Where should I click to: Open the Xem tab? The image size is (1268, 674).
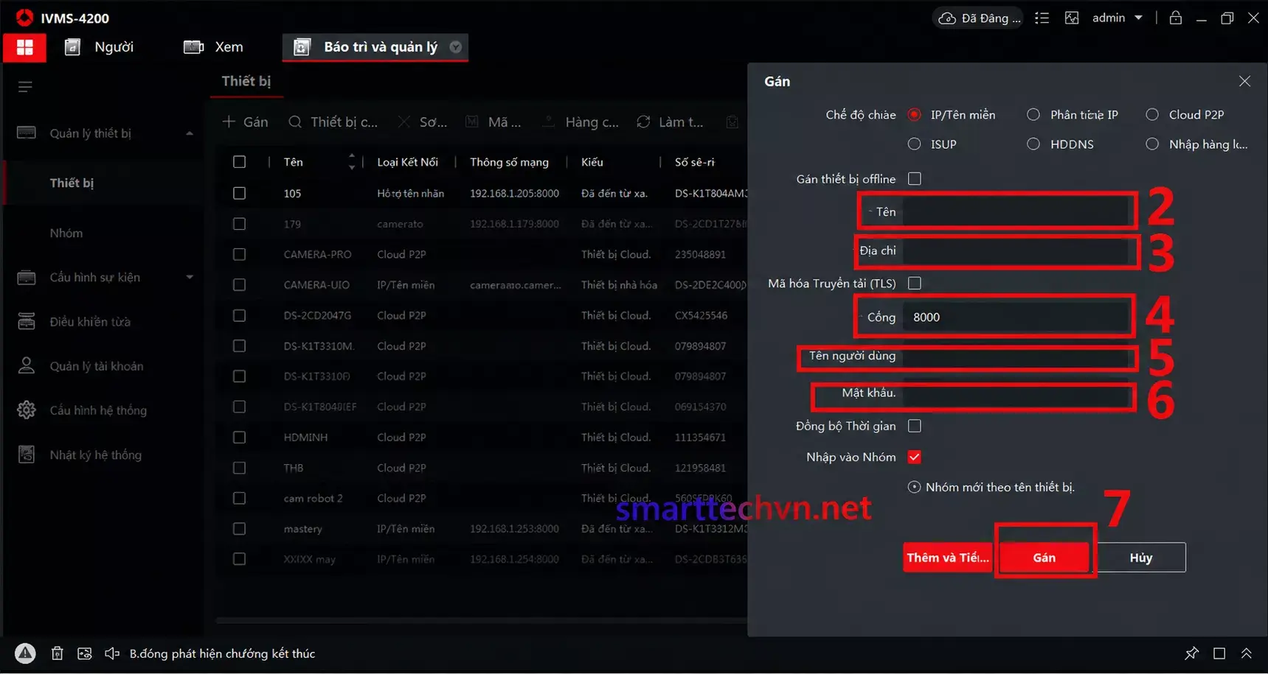click(213, 47)
